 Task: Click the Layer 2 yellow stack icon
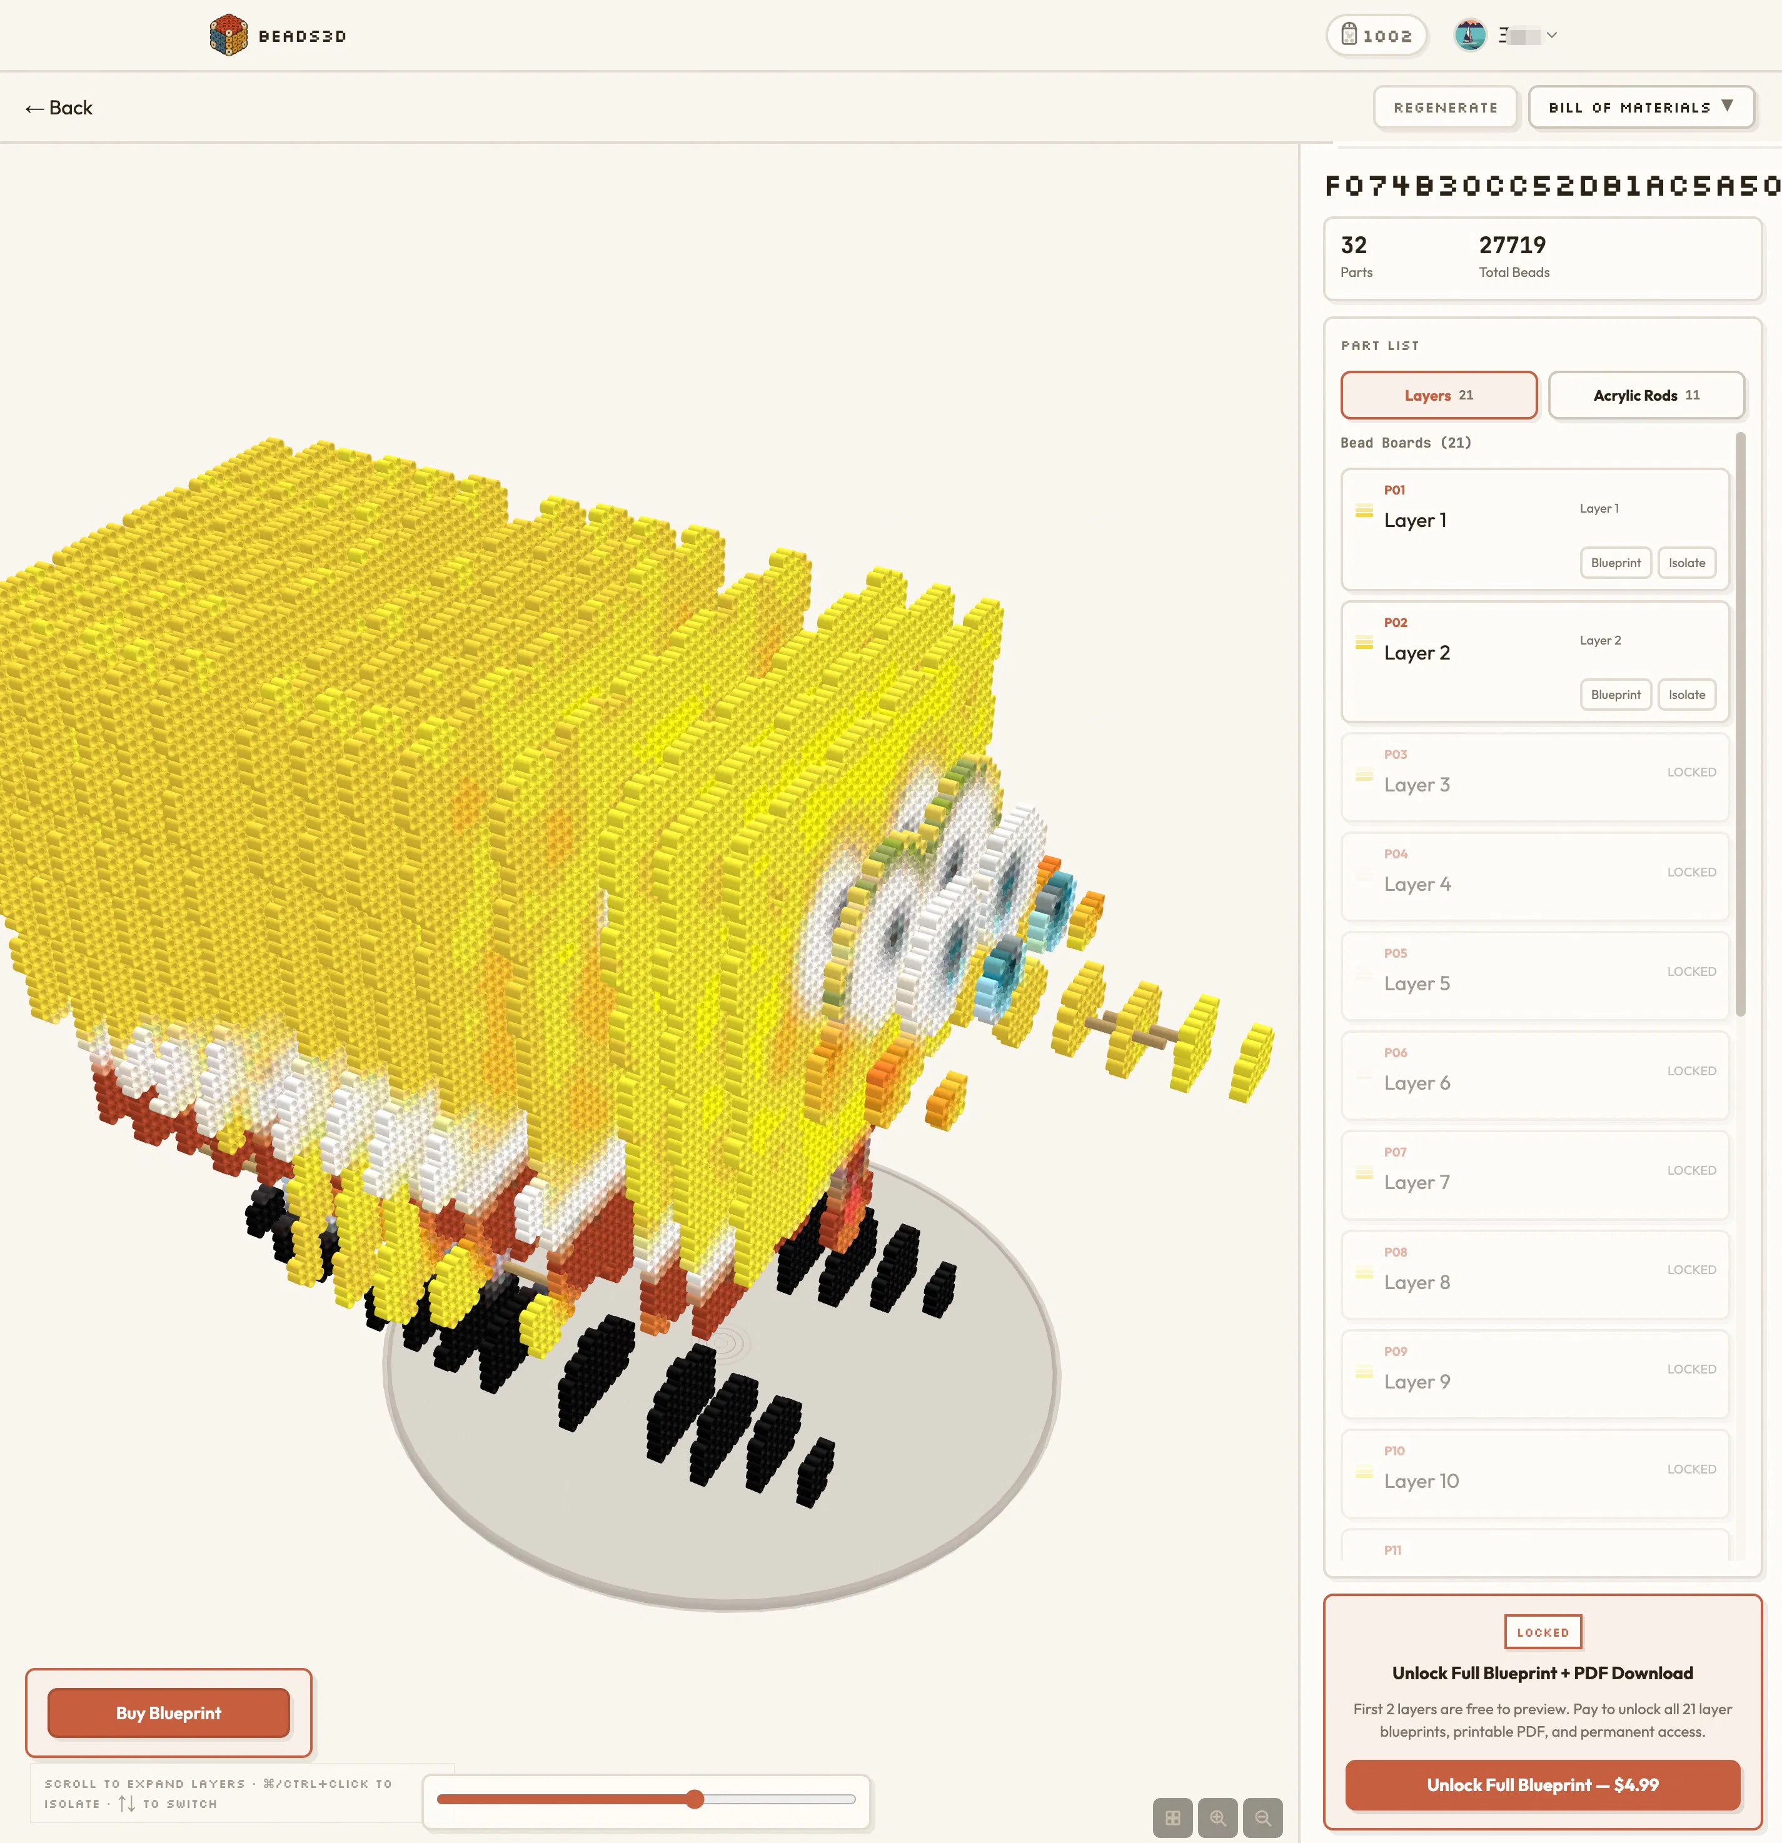pyautogui.click(x=1364, y=643)
